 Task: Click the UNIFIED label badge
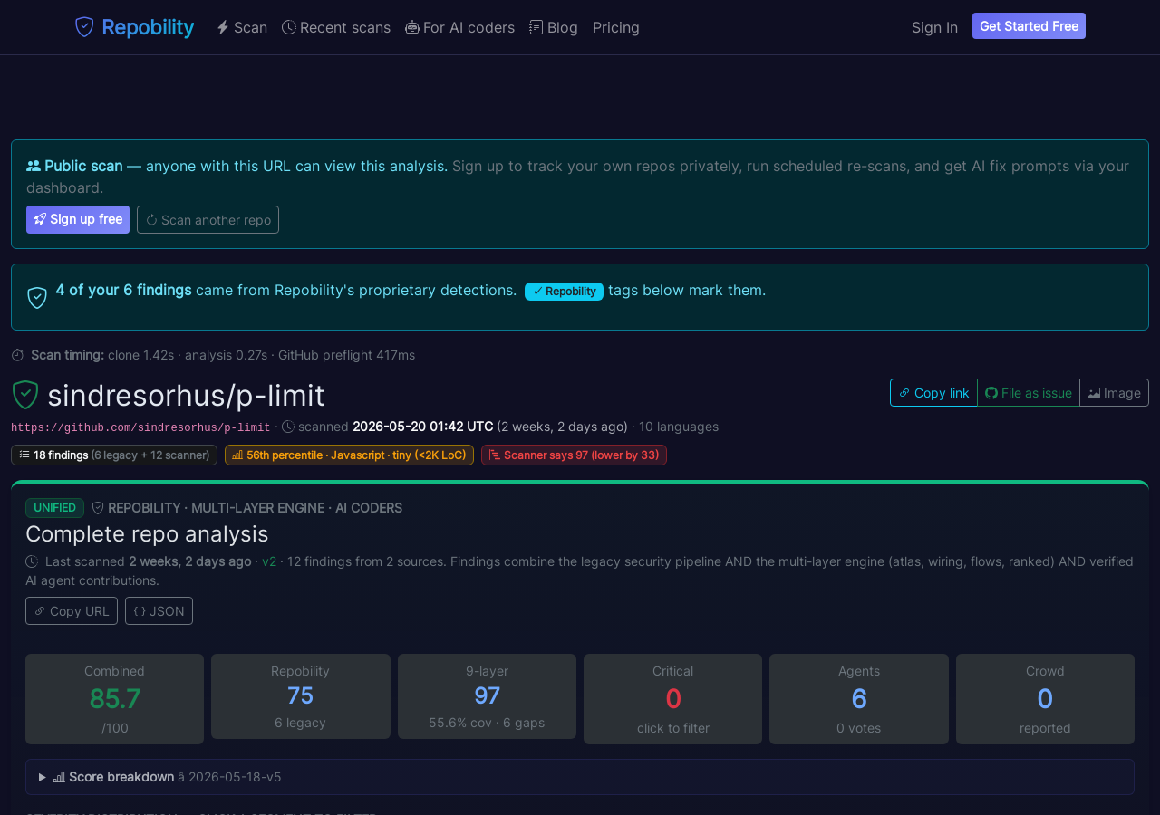(54, 508)
